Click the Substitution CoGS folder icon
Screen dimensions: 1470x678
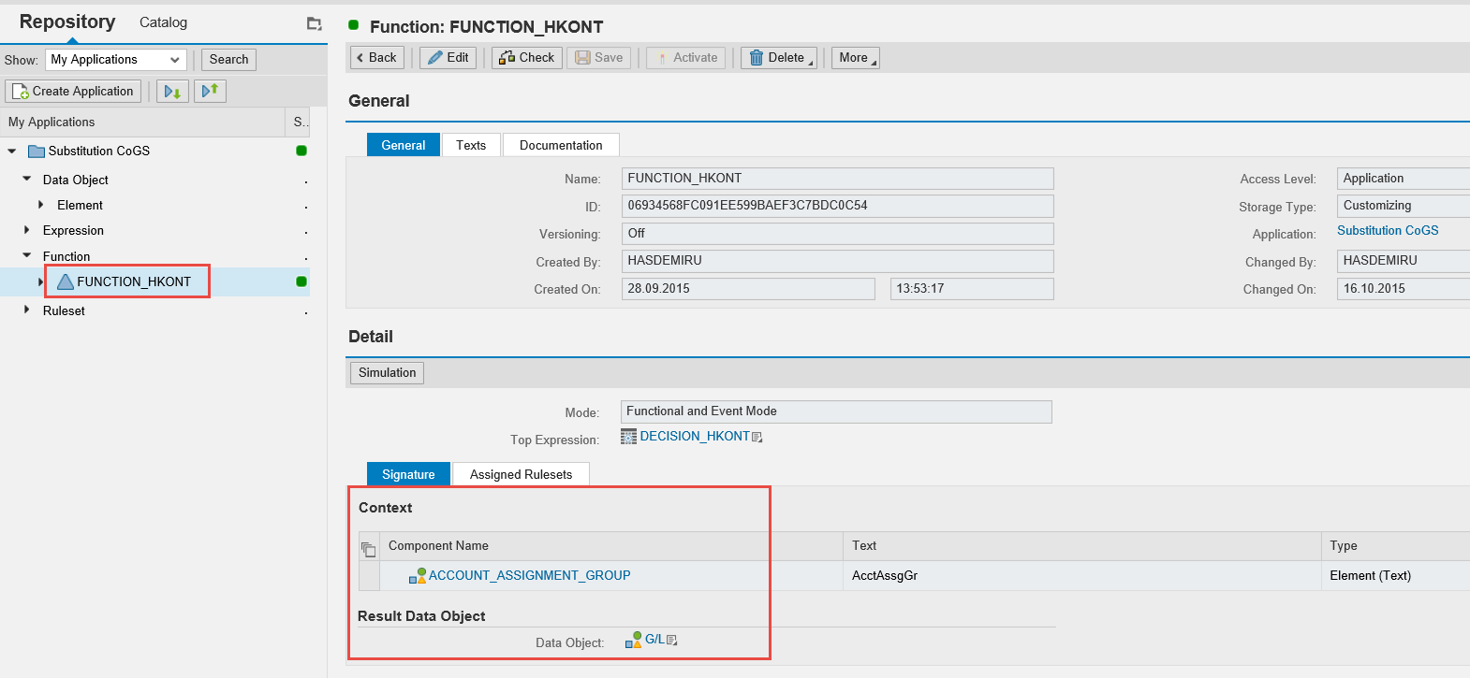click(x=37, y=151)
